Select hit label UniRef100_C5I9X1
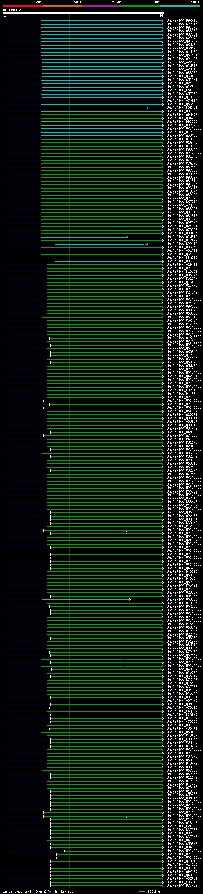The height and width of the screenshot is (894, 203). [x=182, y=80]
